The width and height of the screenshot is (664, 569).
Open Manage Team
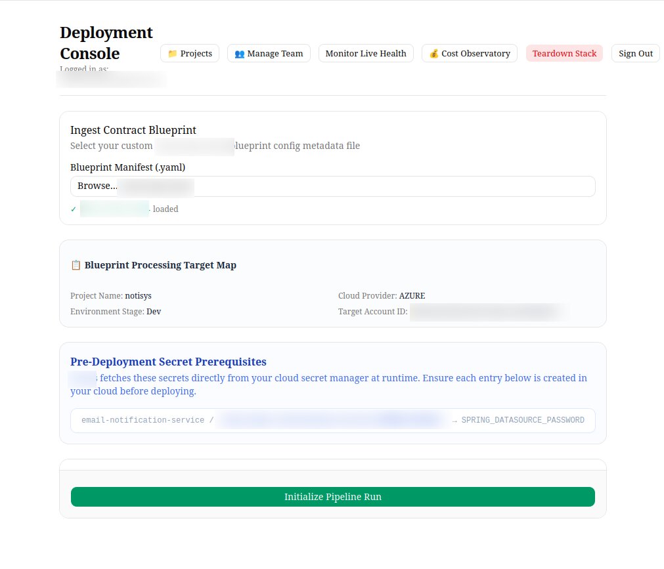point(269,53)
